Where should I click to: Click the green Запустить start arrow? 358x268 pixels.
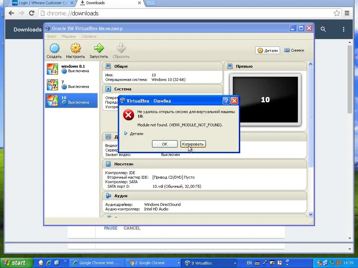coord(99,48)
